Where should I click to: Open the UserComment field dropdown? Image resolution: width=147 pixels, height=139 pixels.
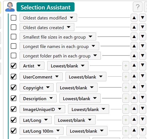41,77
